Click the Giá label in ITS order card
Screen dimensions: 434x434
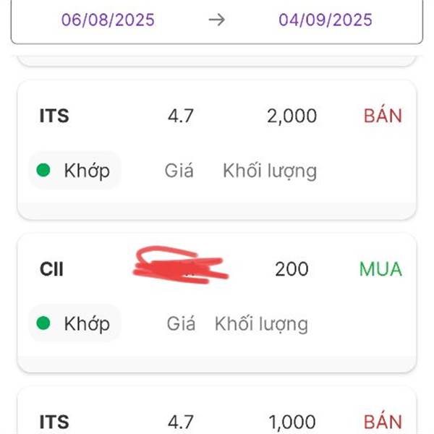click(x=179, y=170)
